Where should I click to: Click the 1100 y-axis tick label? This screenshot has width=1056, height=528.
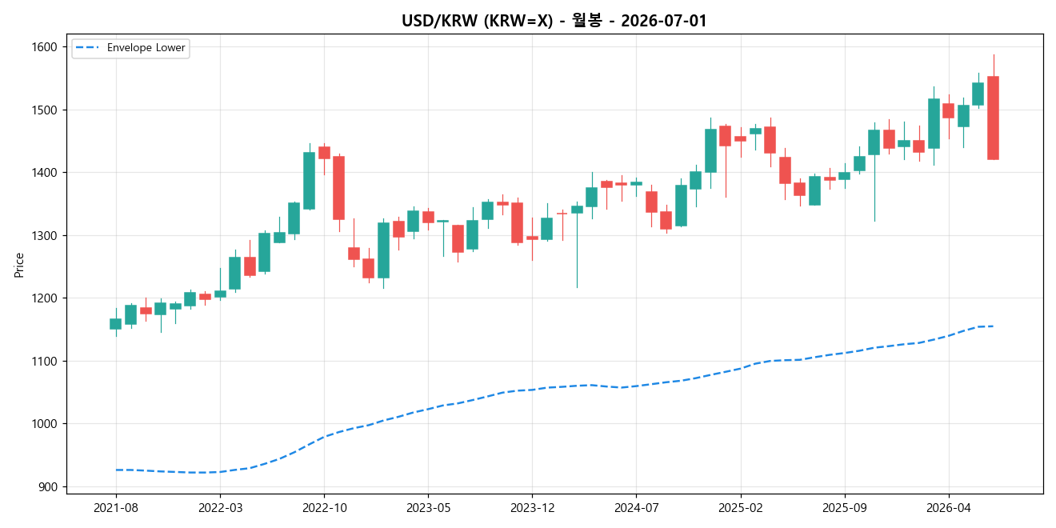(46, 361)
